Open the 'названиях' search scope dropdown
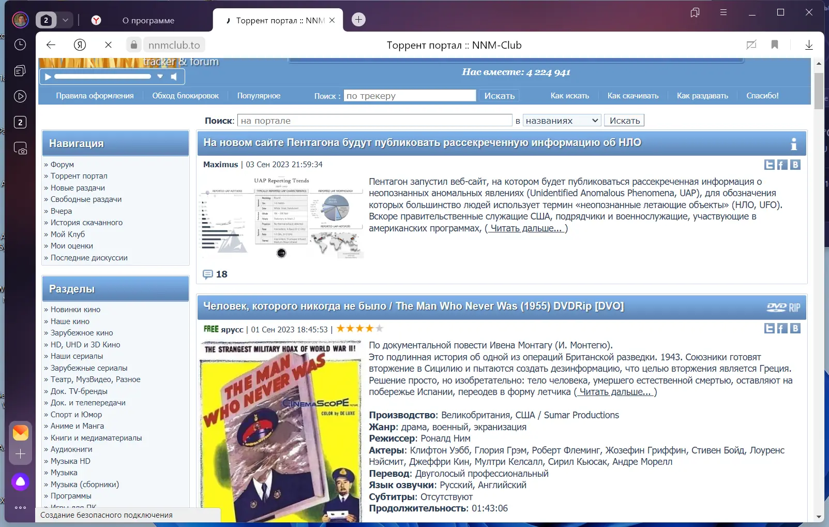 pyautogui.click(x=562, y=121)
